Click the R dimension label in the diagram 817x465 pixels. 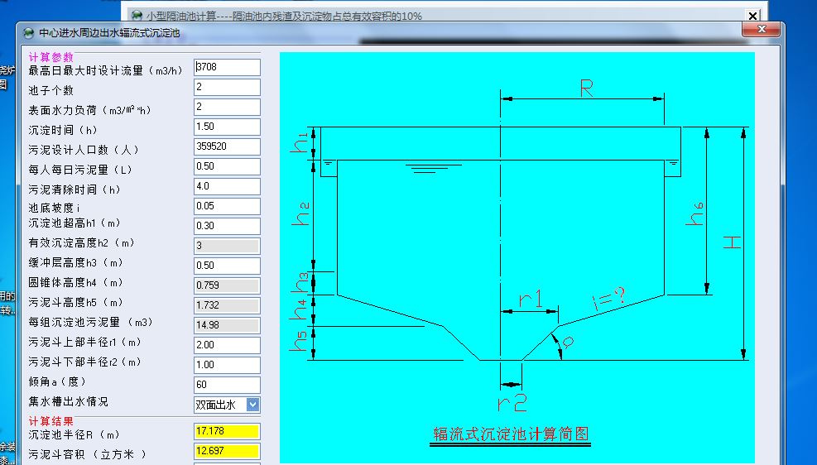(587, 89)
